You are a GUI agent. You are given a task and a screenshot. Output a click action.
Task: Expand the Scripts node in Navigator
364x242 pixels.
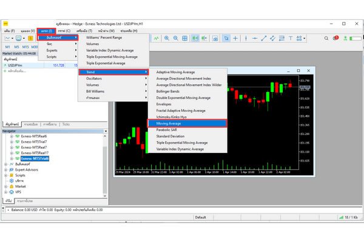(x=5, y=175)
